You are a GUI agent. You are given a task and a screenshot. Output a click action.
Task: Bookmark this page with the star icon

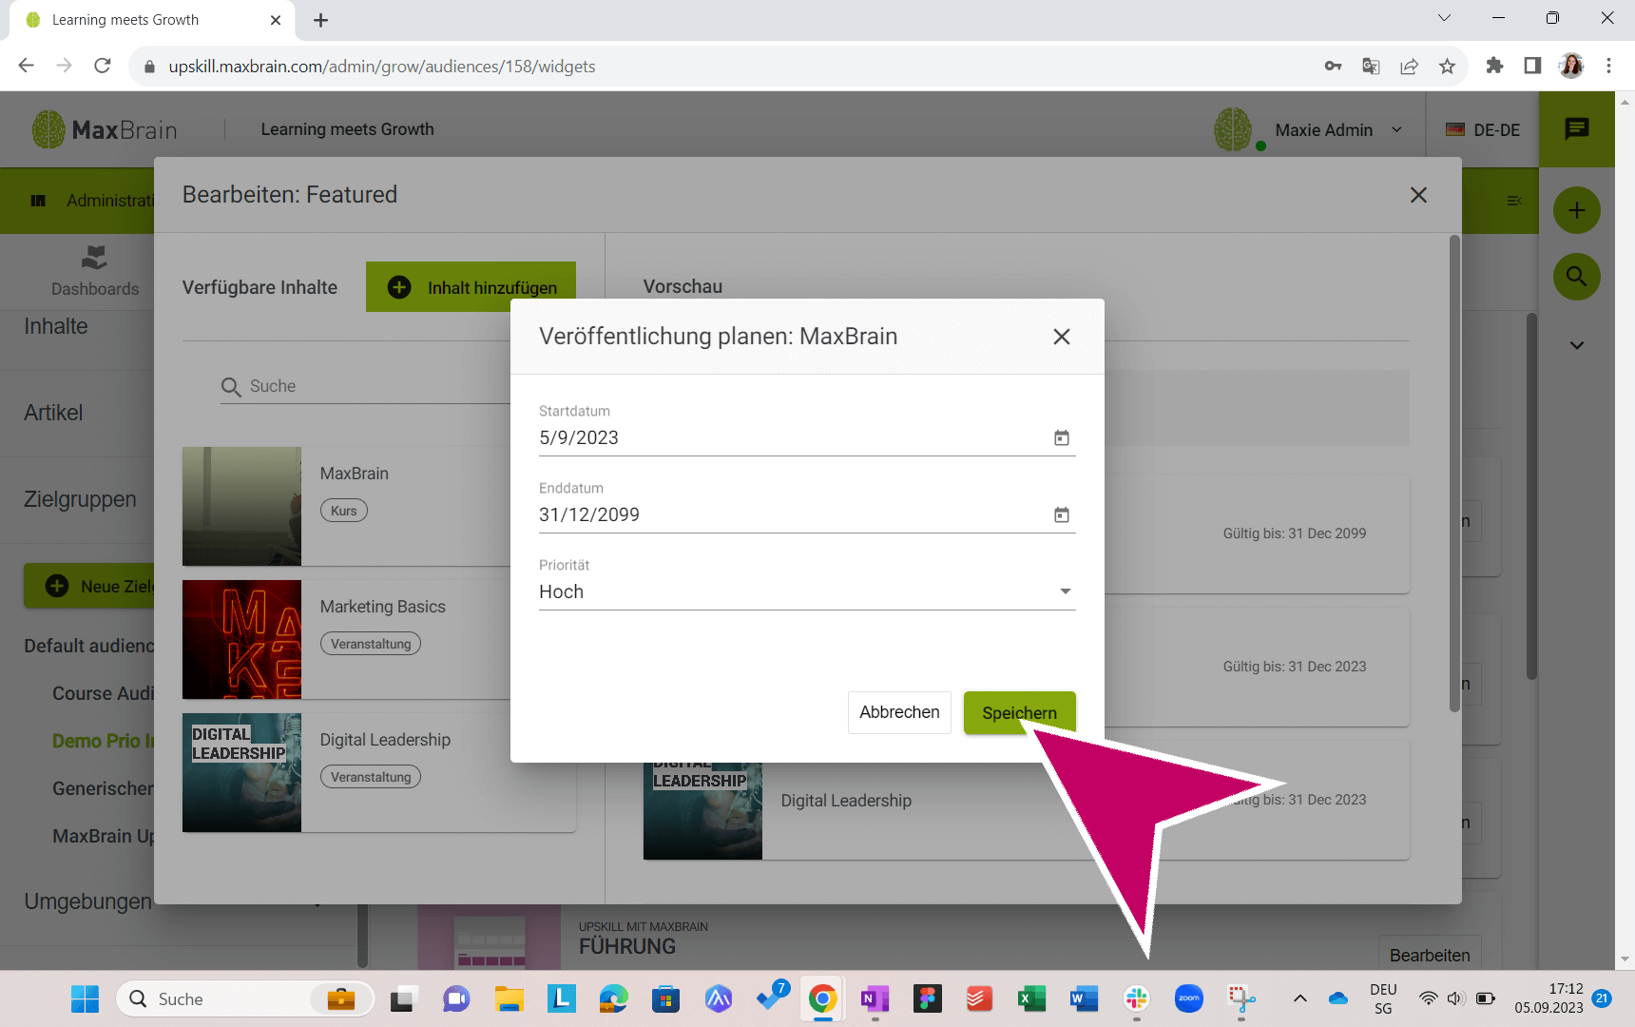(x=1447, y=66)
